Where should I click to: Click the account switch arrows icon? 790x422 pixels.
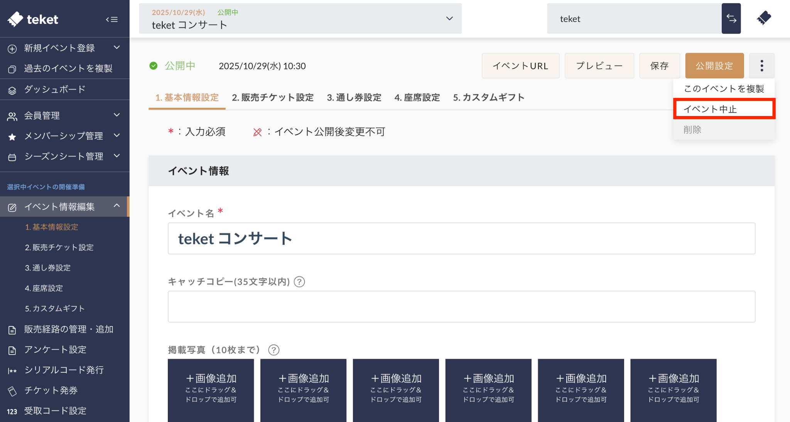pos(731,18)
